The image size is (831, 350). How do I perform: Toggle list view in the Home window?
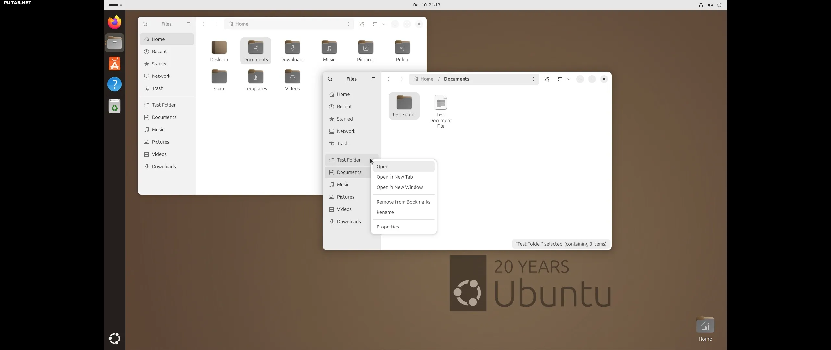(375, 24)
